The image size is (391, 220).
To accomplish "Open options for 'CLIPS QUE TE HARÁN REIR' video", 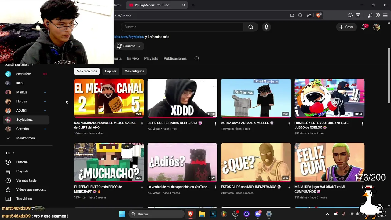I will pyautogui.click(x=215, y=123).
